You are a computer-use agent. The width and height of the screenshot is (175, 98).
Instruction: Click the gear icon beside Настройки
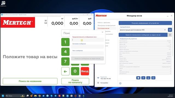pos(98,83)
